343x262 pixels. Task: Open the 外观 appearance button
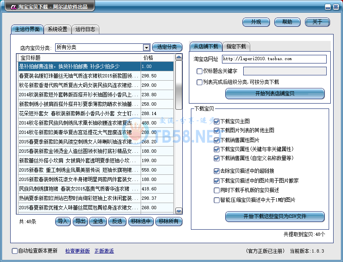tap(256, 22)
